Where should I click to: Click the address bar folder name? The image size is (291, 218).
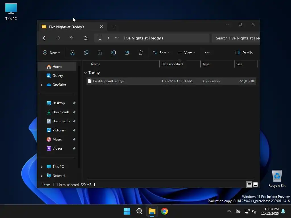[x=144, y=38]
